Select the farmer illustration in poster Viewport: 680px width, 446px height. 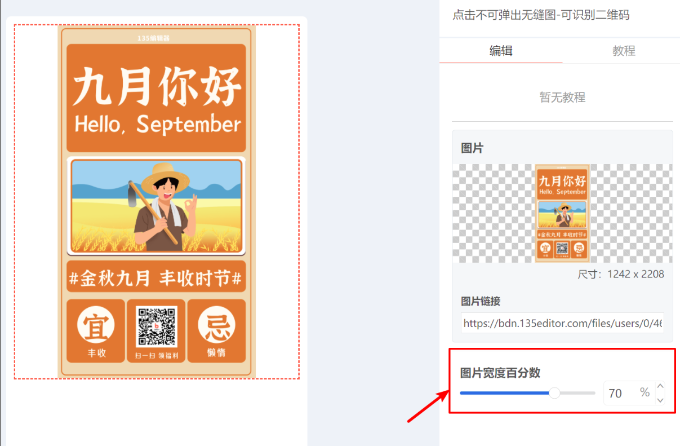point(157,206)
